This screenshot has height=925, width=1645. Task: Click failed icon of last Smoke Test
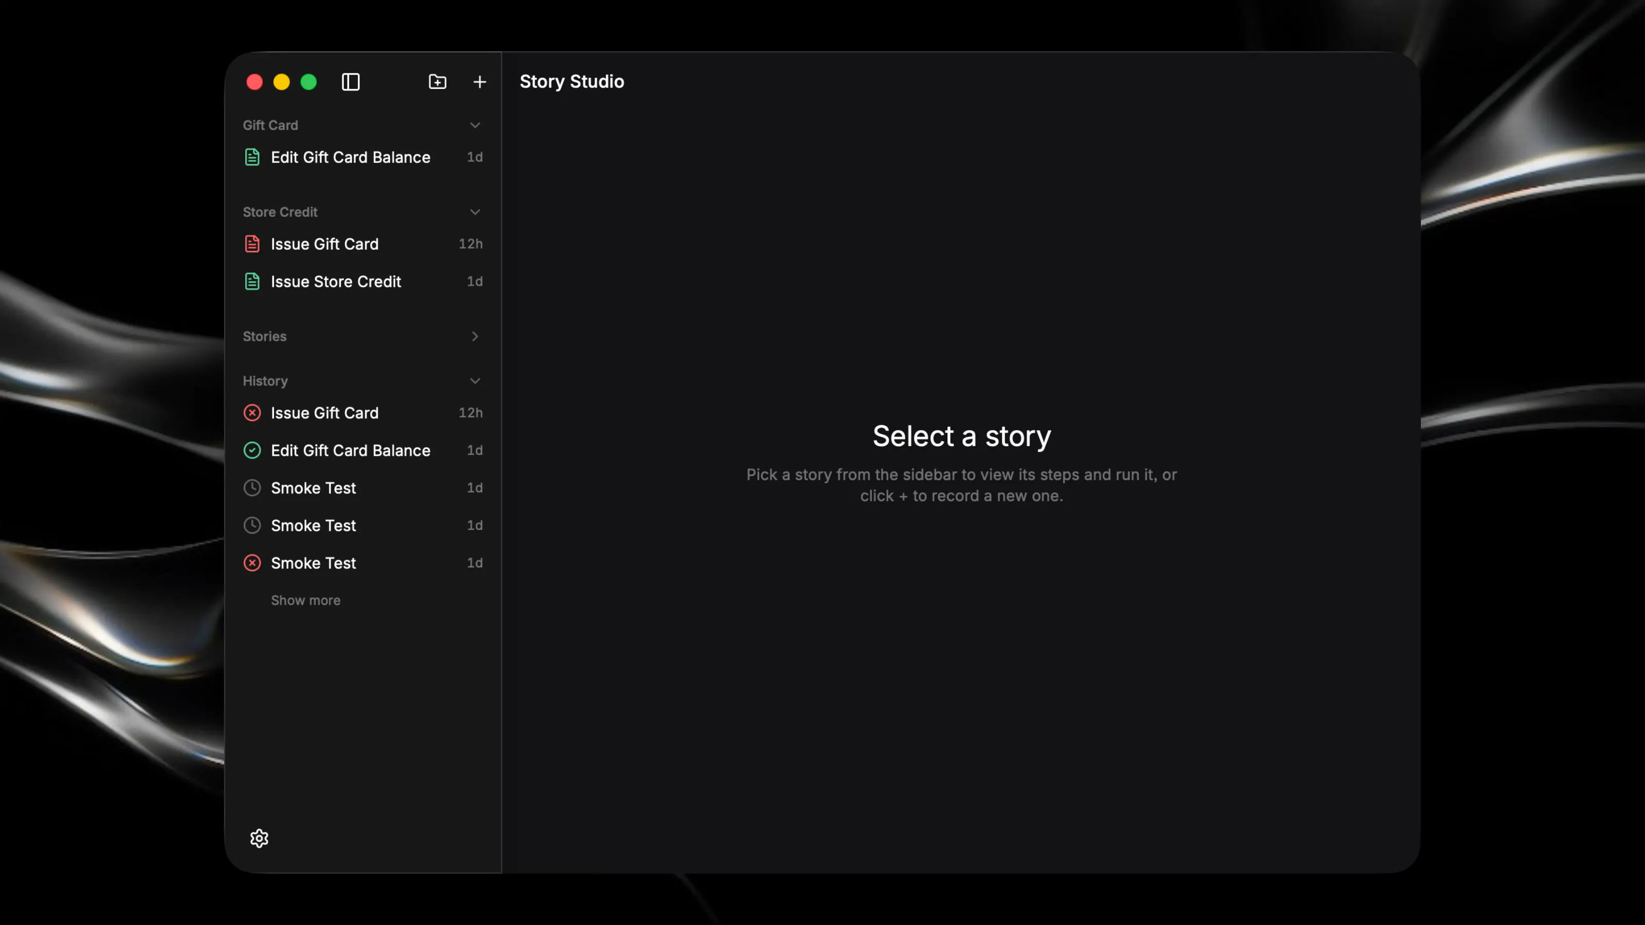[252, 563]
